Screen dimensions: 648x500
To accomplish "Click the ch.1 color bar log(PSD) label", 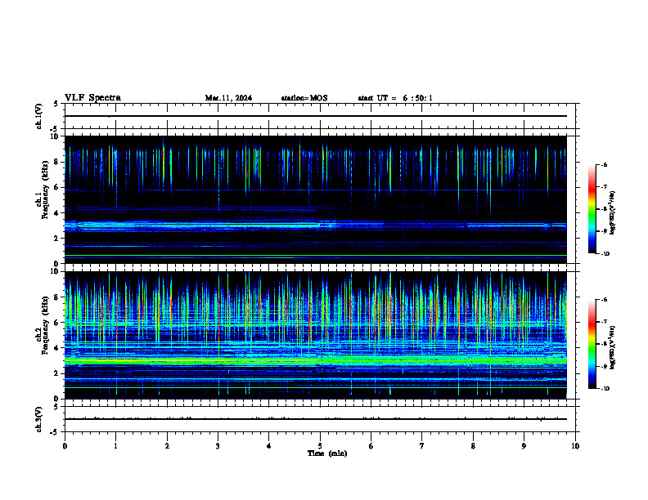I will [x=613, y=213].
